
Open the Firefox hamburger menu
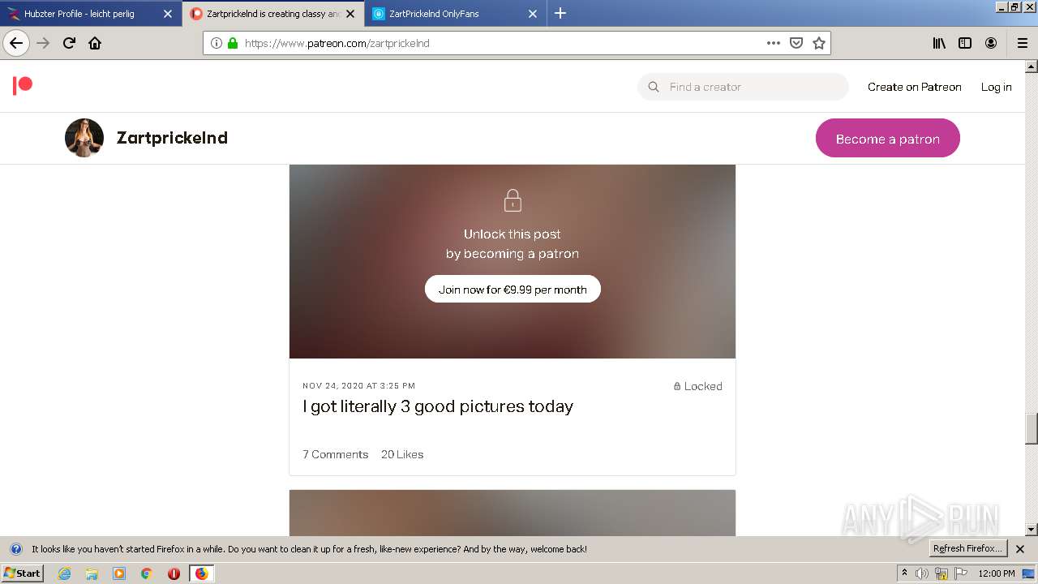[1022, 43]
